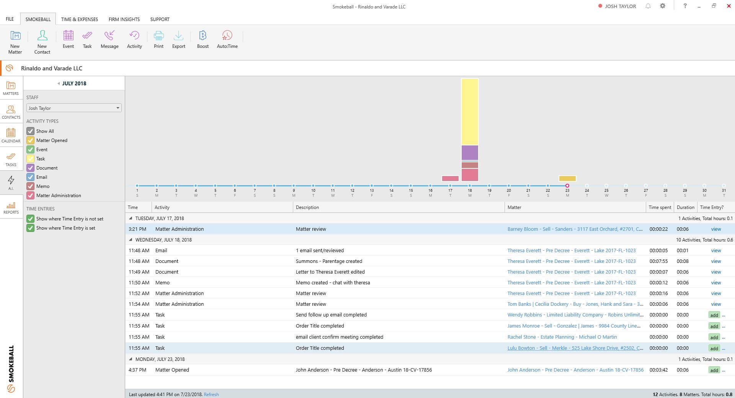
Task: Open the Tasks sidebar section
Action: coord(11,159)
